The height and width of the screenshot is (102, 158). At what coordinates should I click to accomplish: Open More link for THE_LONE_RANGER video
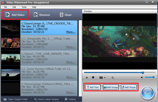click(71, 62)
